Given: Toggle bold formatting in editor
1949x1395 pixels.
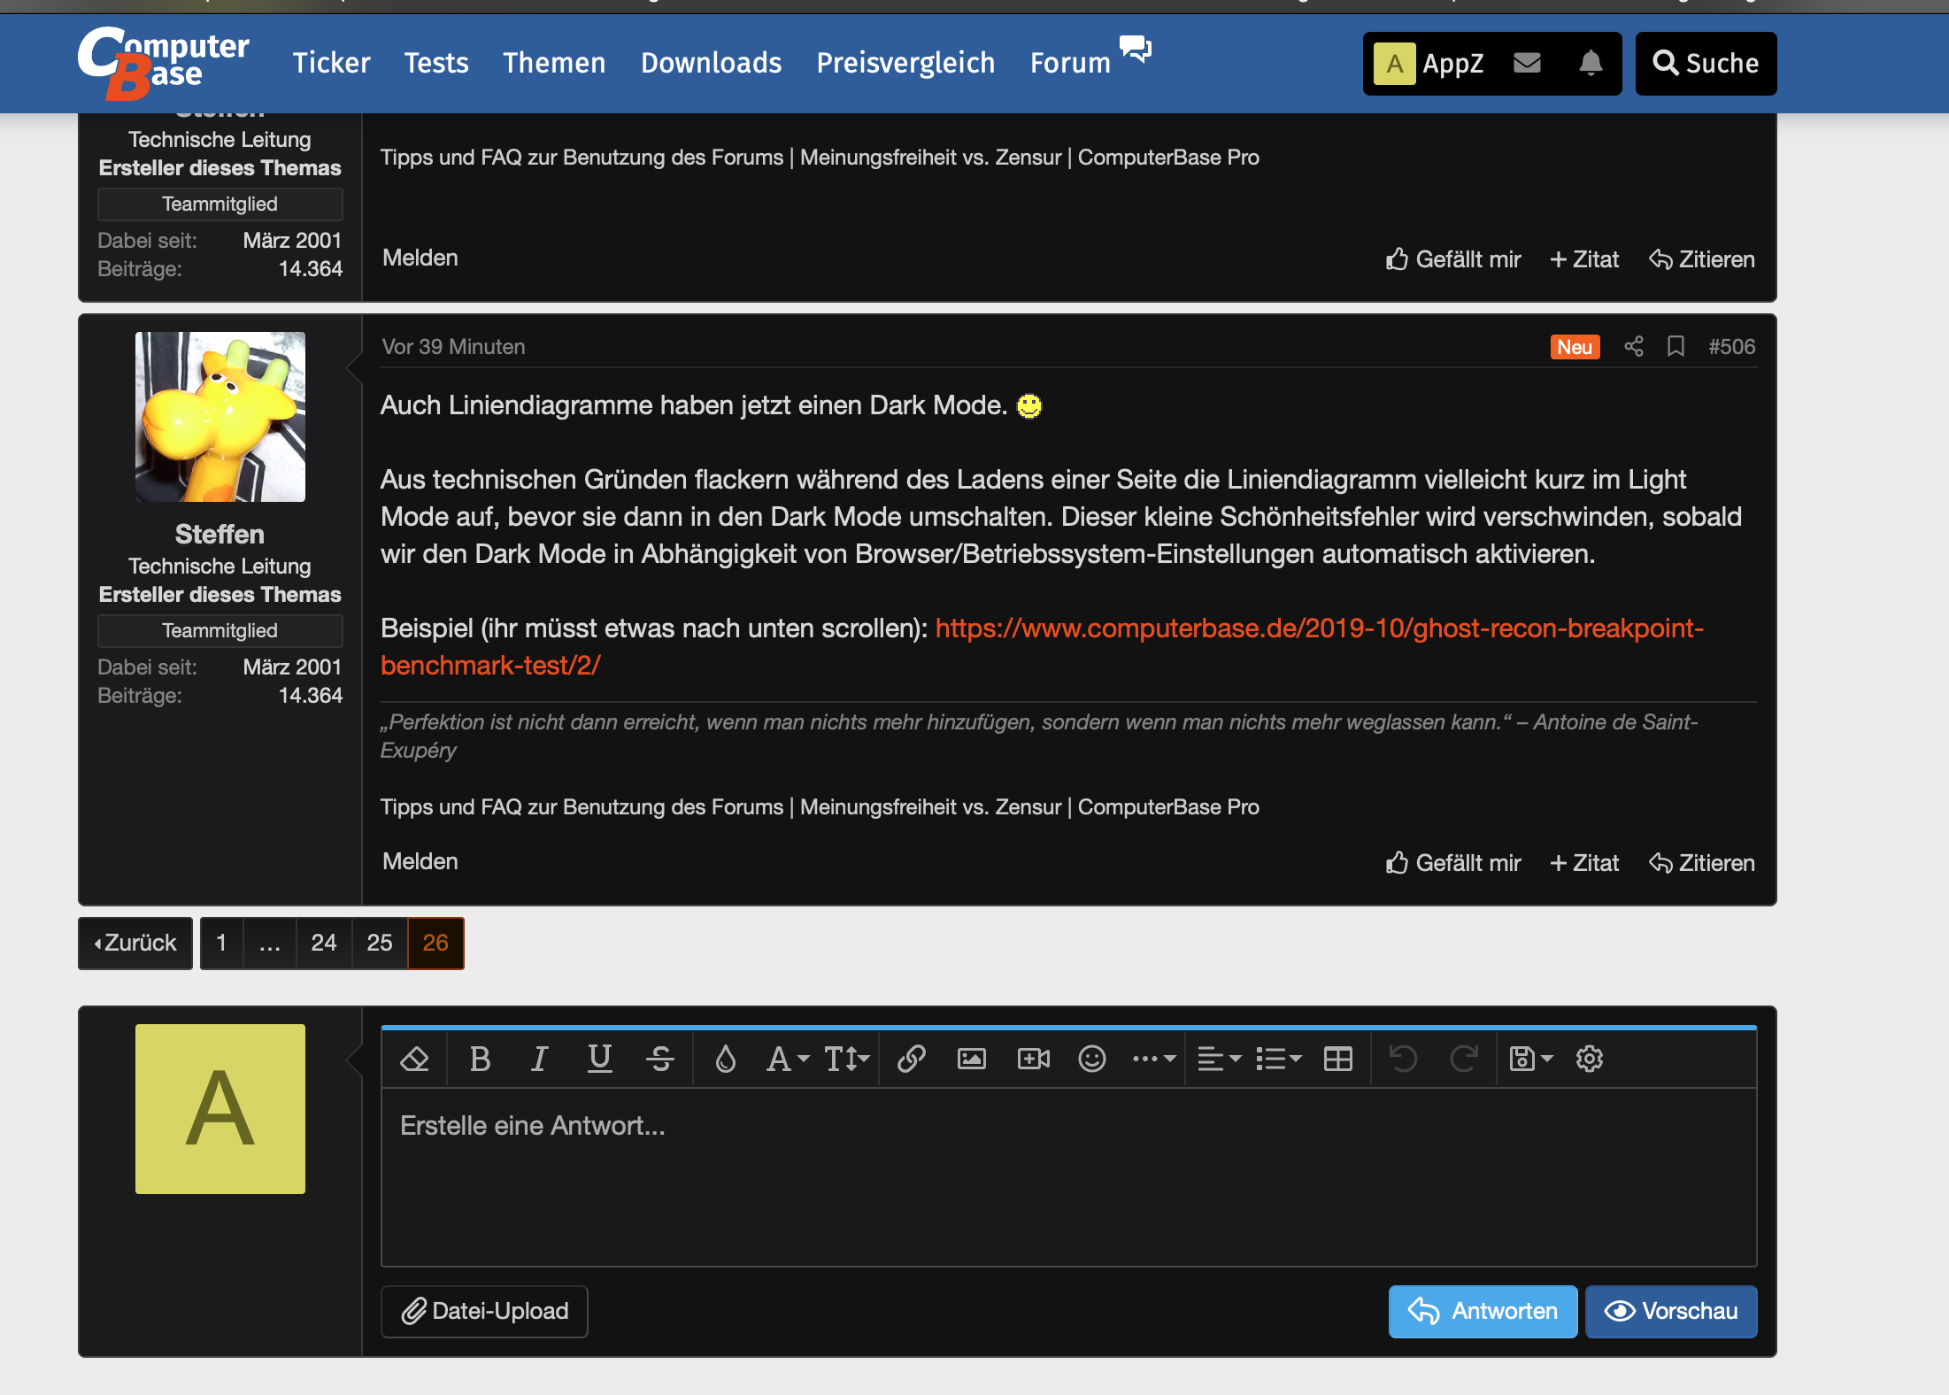Looking at the screenshot, I should pyautogui.click(x=480, y=1059).
